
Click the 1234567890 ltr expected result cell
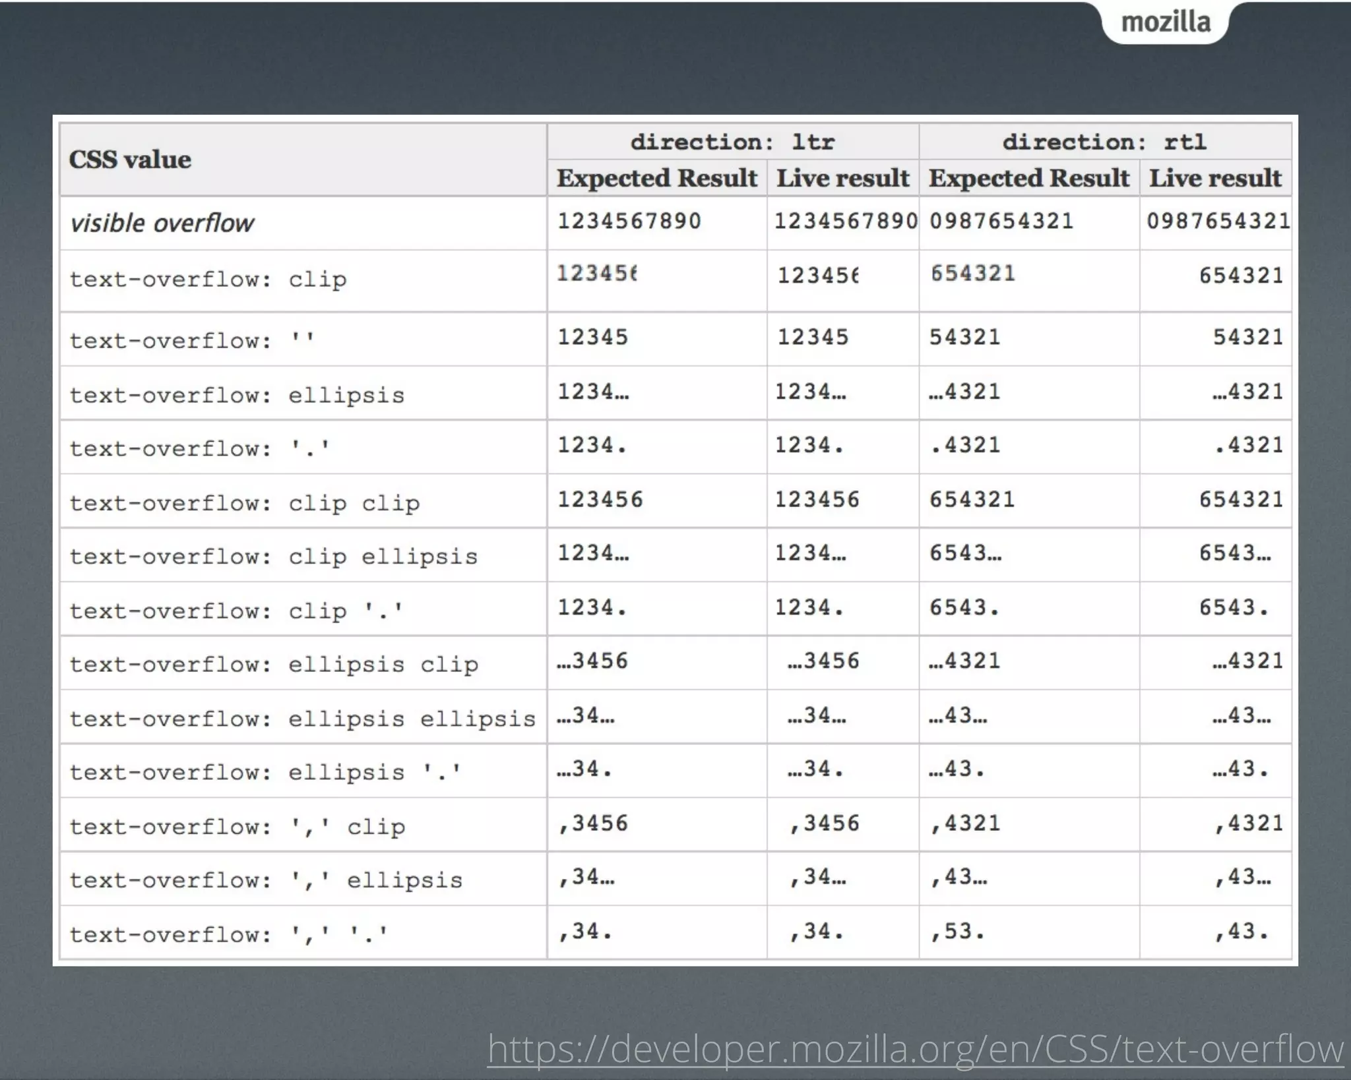pos(629,221)
